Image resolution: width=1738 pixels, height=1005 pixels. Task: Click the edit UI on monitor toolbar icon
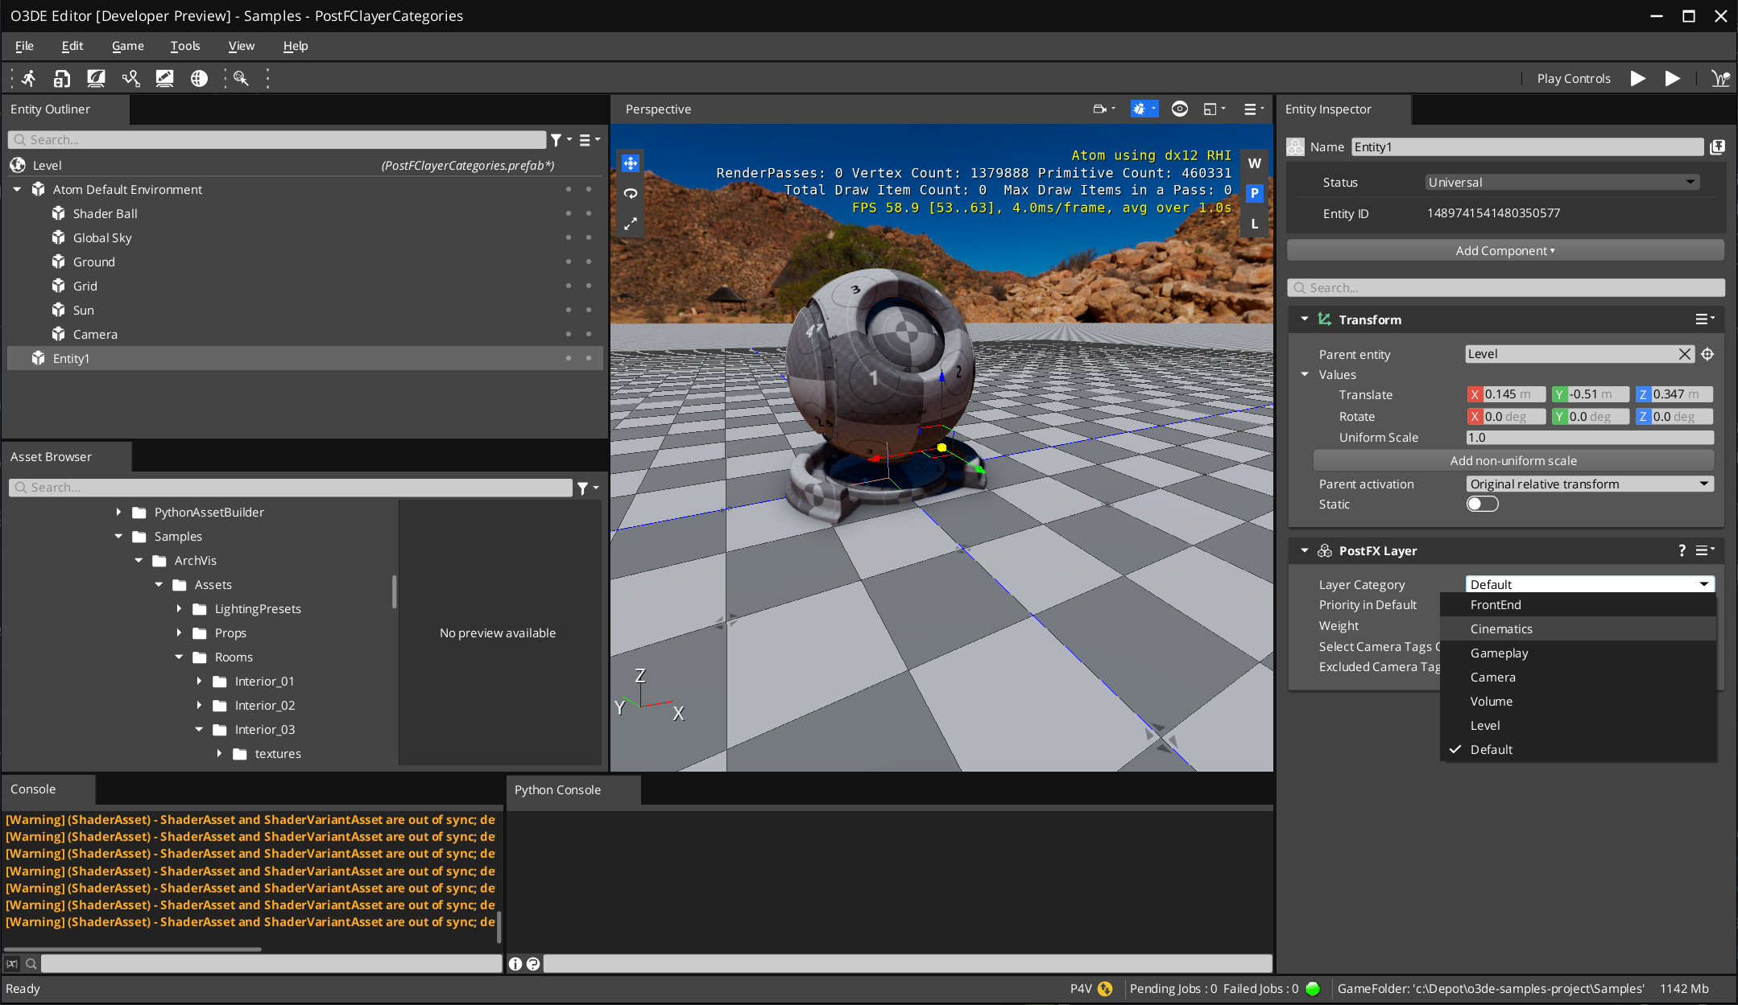click(164, 78)
